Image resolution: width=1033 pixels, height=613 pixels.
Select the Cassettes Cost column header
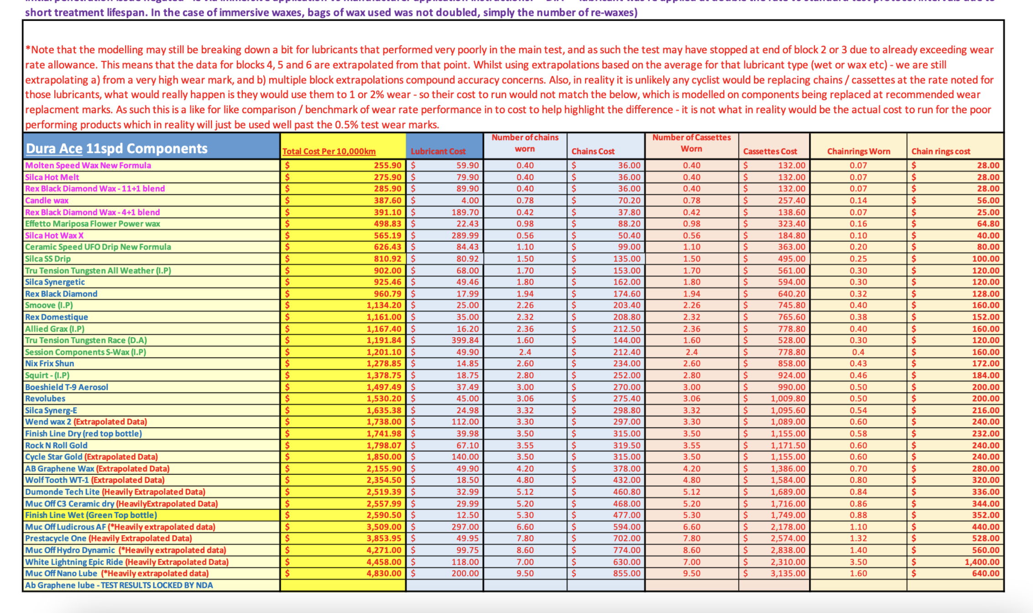click(x=770, y=151)
